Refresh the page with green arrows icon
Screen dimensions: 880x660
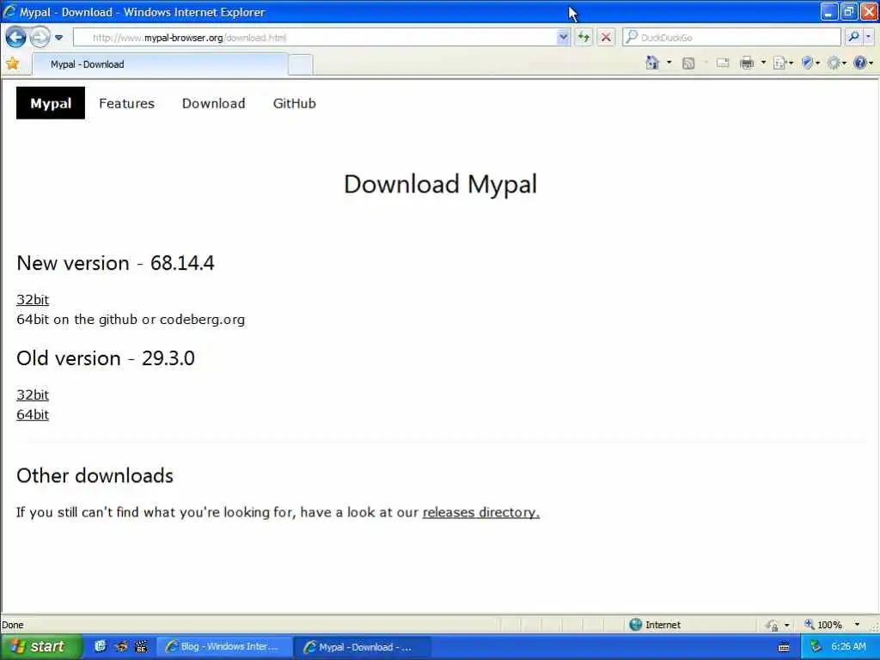[584, 38]
